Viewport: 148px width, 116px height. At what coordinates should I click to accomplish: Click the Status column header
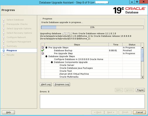pyautogui.click(x=132, y=44)
